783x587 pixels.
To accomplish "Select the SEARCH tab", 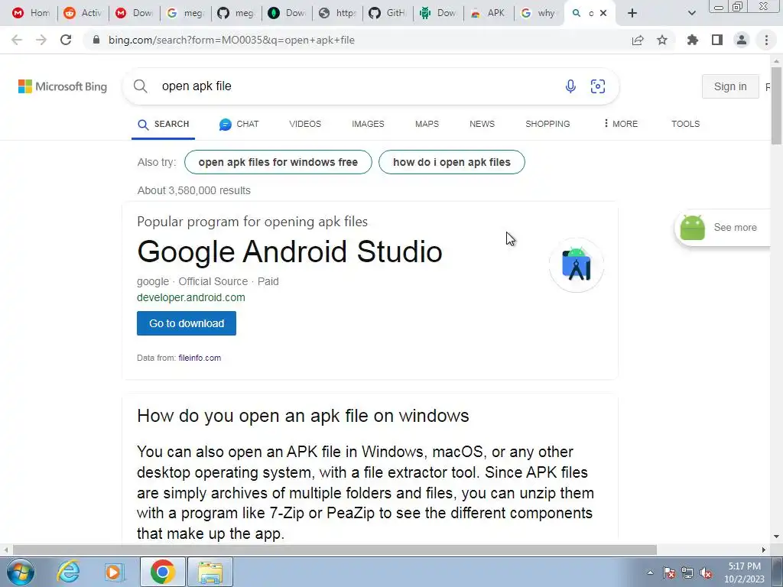I will [x=164, y=124].
